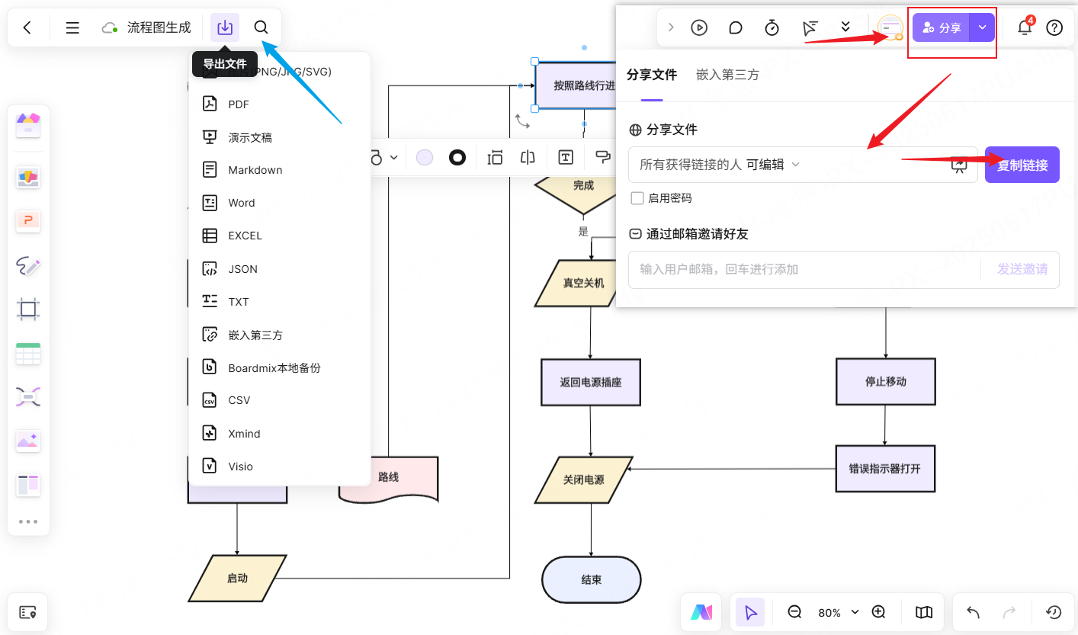Switch to the 嵌入第三方 tab
The image size is (1078, 635).
coord(727,75)
